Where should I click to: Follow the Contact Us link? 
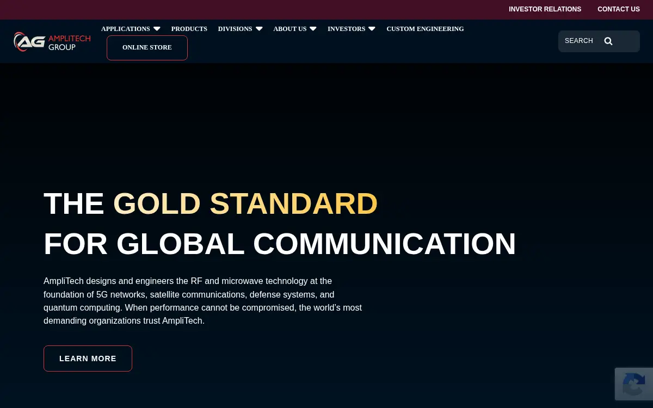[619, 9]
